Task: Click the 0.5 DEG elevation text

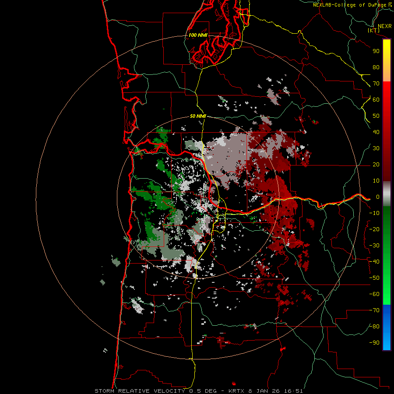Action: click(x=204, y=391)
